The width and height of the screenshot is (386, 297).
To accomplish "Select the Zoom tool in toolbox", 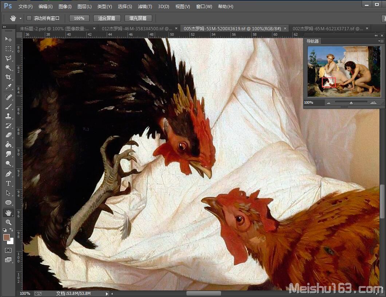I will 8,222.
